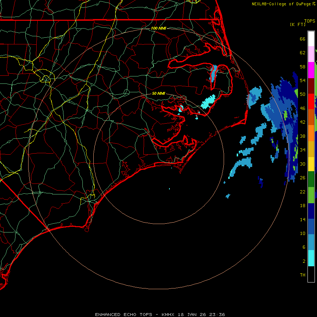Click the black TH threshold swatch
The height and width of the screenshot is (317, 317).
[311, 274]
